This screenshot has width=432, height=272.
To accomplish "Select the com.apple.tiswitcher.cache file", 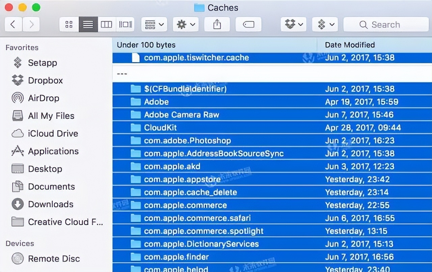I will click(196, 58).
